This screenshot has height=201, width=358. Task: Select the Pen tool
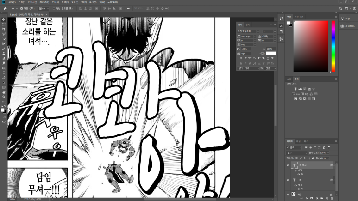4,78
